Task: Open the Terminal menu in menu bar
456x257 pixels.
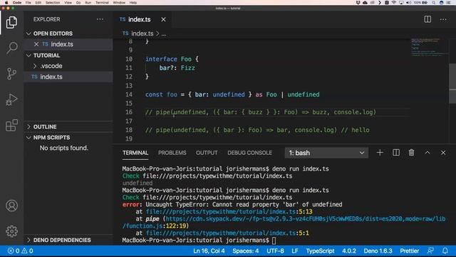Action: click(x=102, y=3)
